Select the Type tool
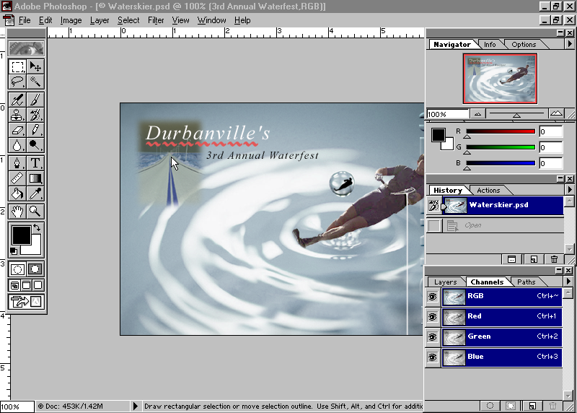The image size is (577, 413). (35, 163)
